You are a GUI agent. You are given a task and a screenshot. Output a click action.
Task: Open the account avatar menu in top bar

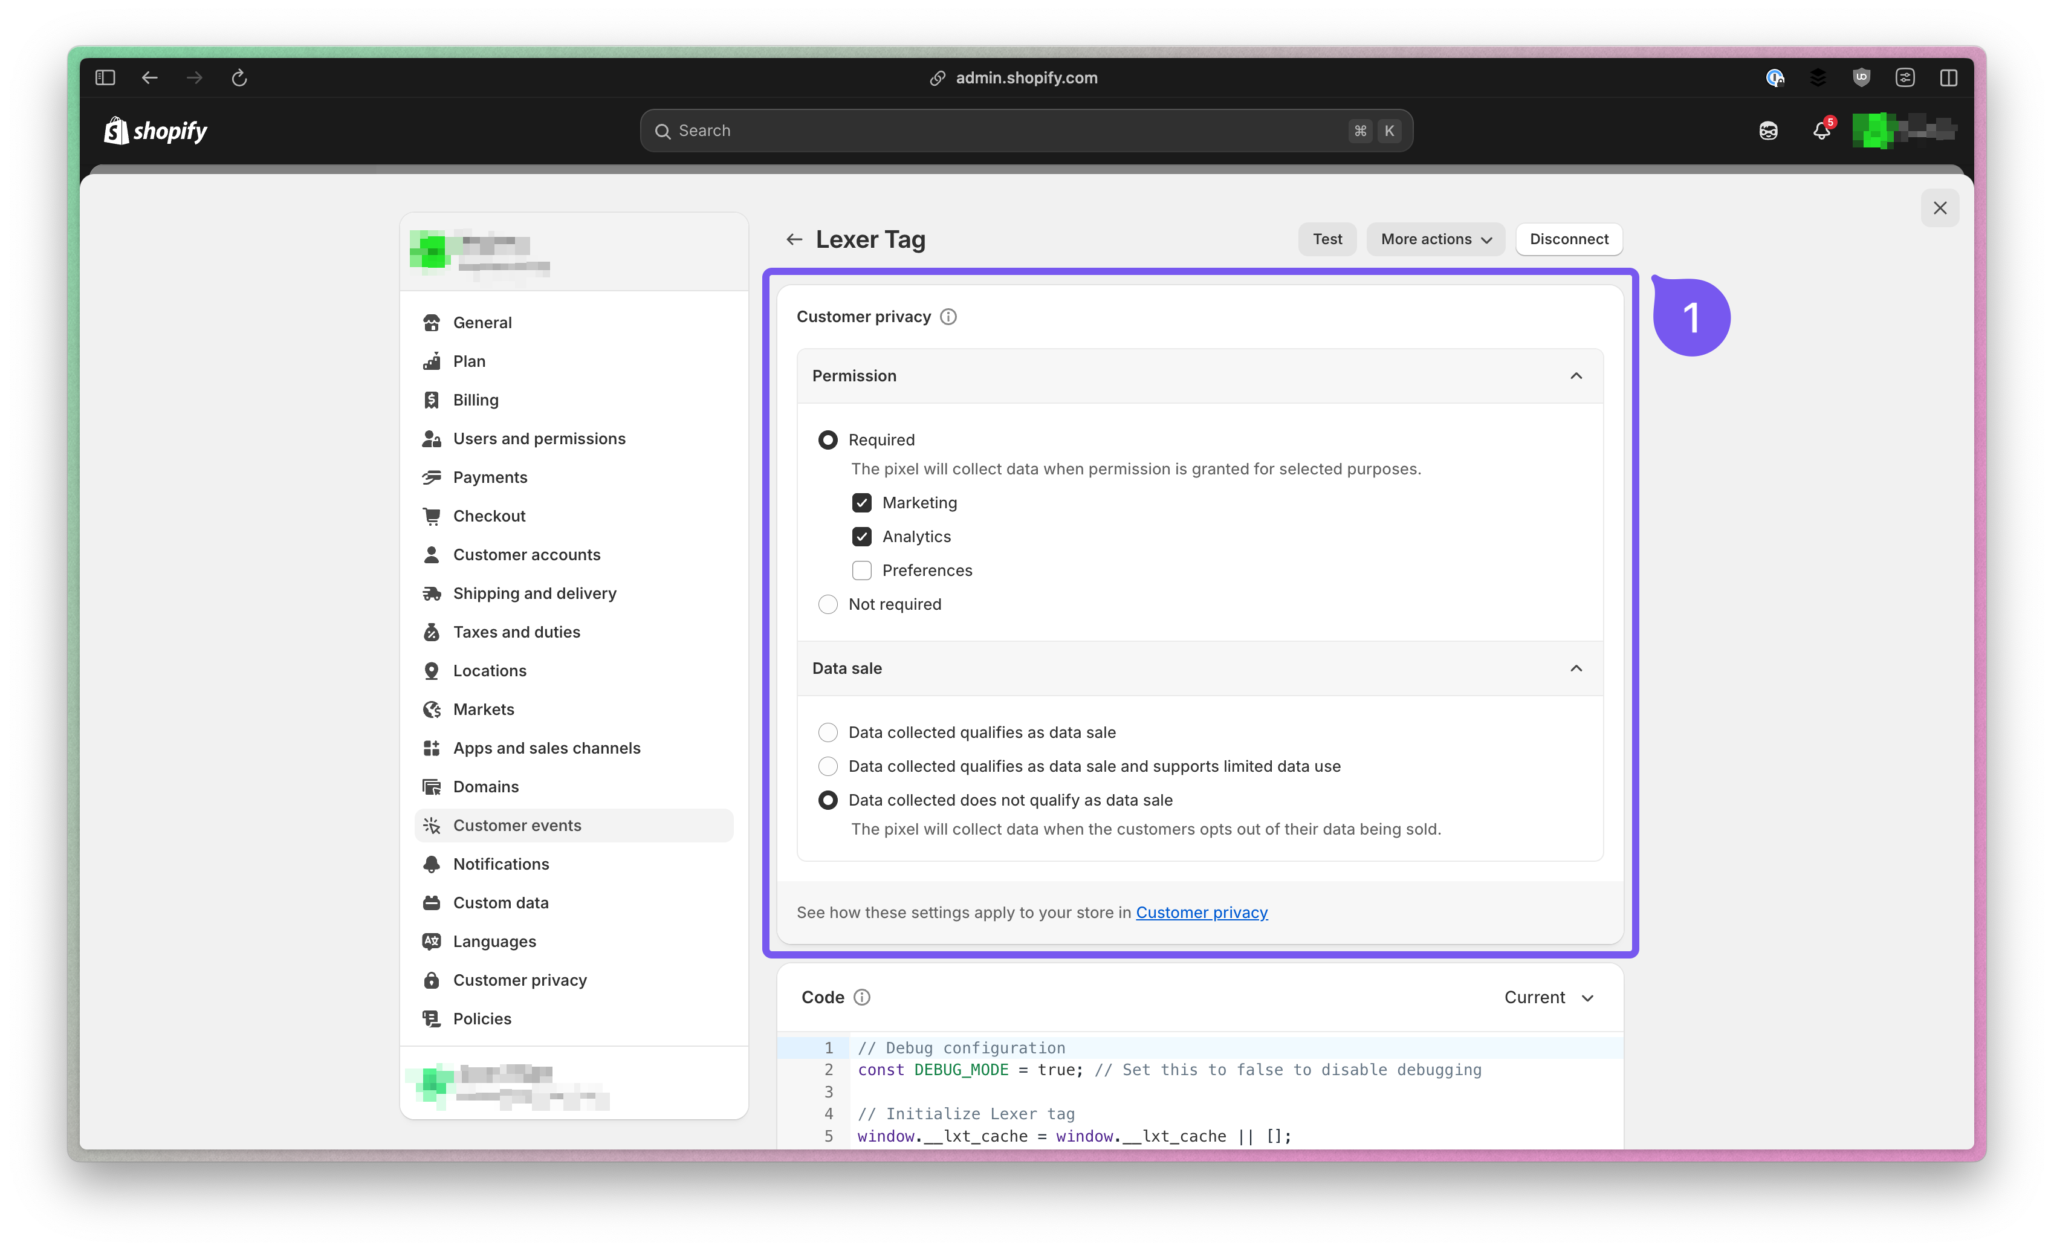[1904, 131]
